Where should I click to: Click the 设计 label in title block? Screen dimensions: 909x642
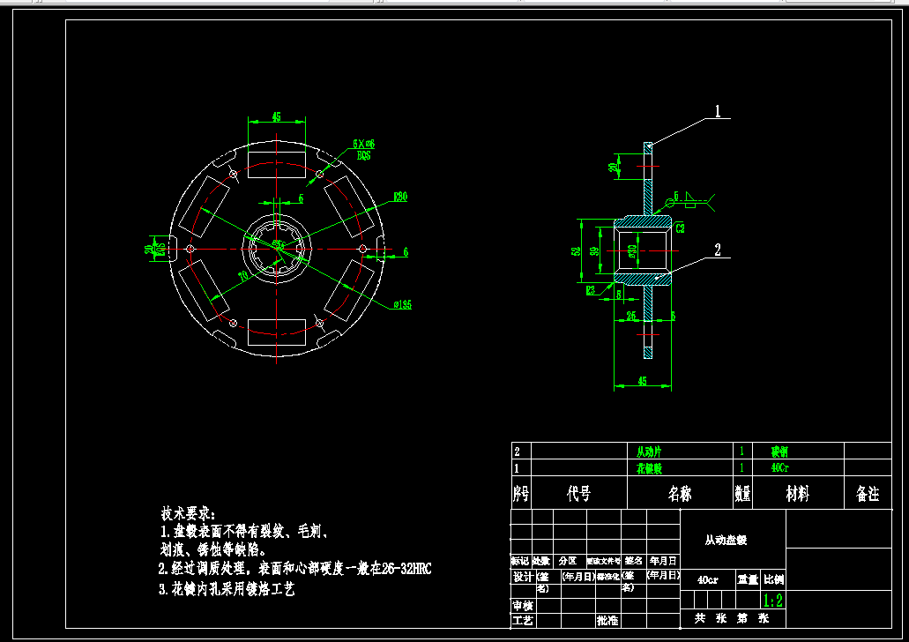522,577
